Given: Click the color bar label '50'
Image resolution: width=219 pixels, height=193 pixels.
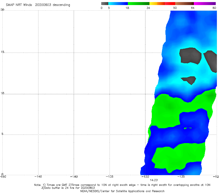Looking at the screenshot, I should (x=175, y=8).
